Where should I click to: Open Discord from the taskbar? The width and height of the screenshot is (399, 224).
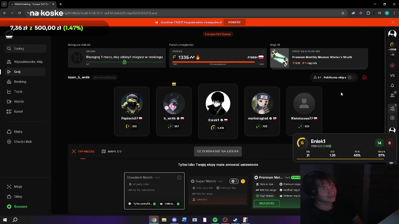pos(174,220)
